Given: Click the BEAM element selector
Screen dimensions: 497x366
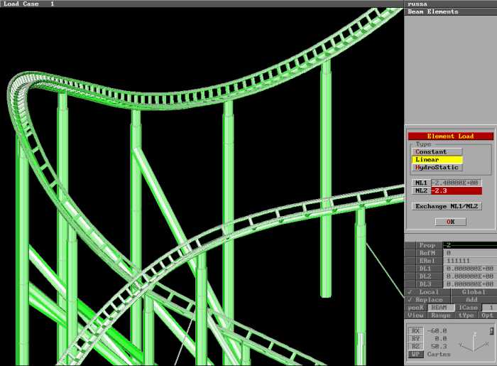Looking at the screenshot, I should [440, 308].
